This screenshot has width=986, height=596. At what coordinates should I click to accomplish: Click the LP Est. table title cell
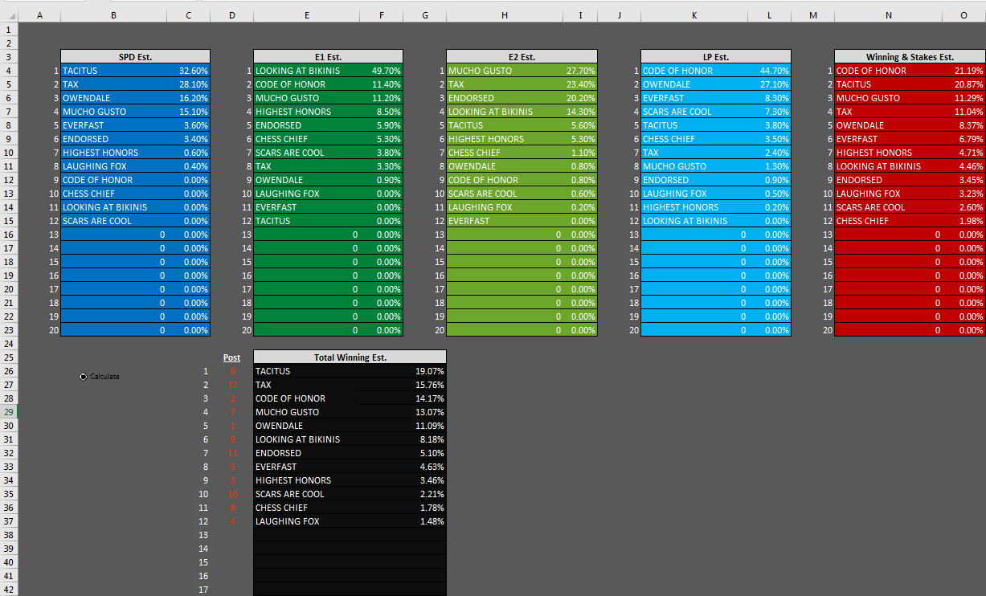[715, 57]
